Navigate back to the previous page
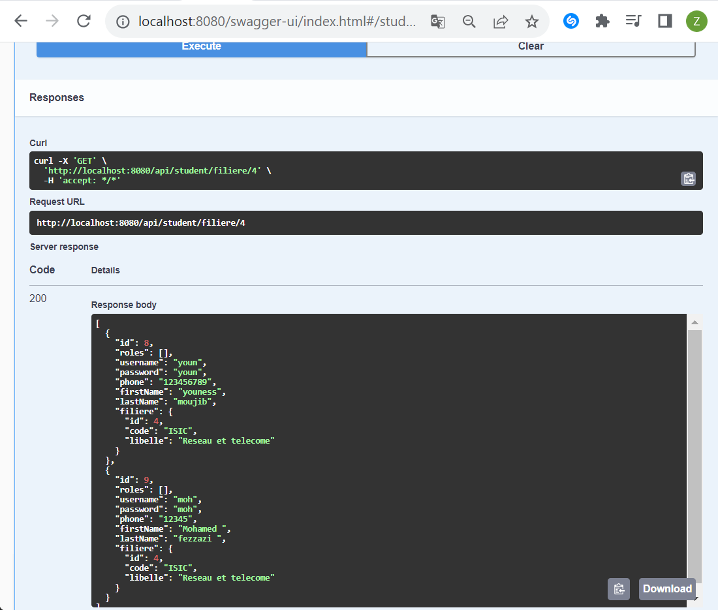718x610 pixels. coord(20,20)
